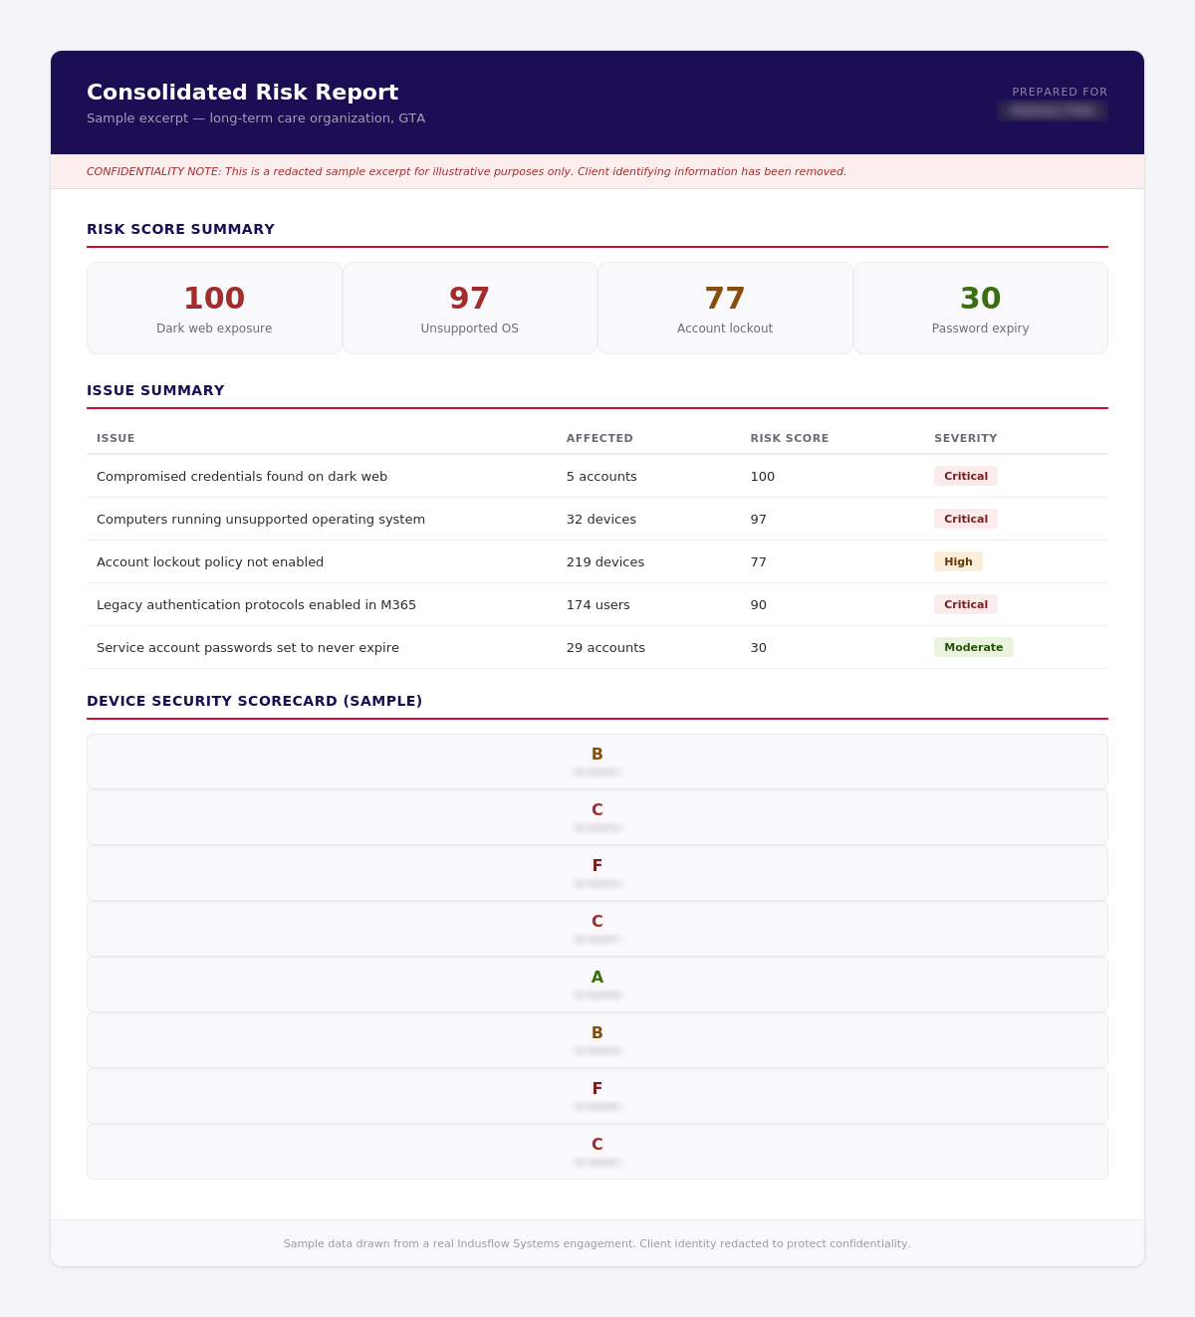This screenshot has width=1195, height=1317.
Task: Click the Severity column header
Action: click(966, 438)
